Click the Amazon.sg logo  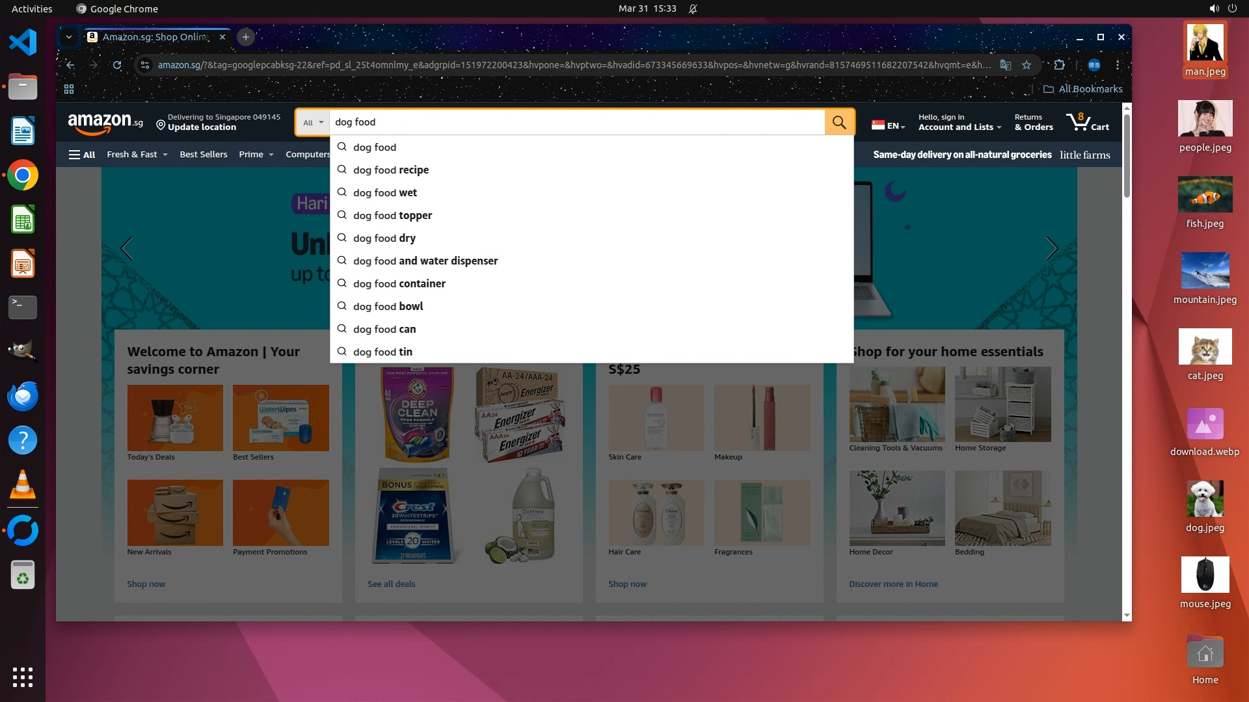click(x=105, y=122)
